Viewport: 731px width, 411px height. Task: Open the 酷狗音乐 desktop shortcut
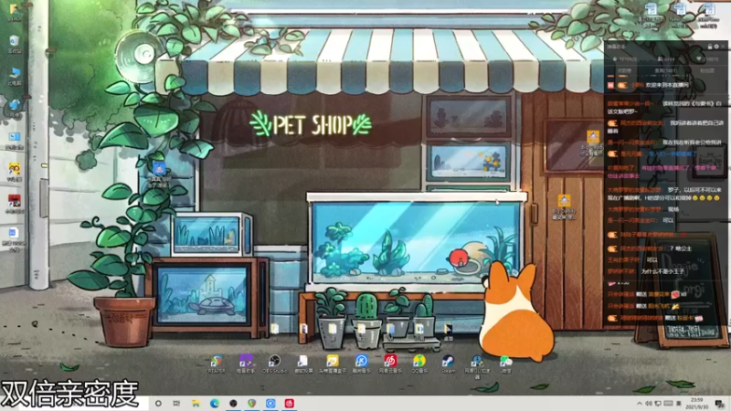click(361, 364)
